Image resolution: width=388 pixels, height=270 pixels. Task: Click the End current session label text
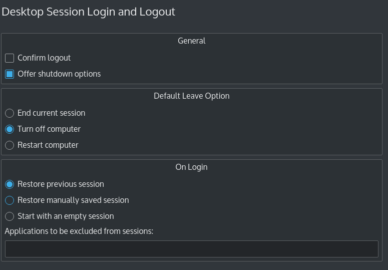tap(52, 113)
